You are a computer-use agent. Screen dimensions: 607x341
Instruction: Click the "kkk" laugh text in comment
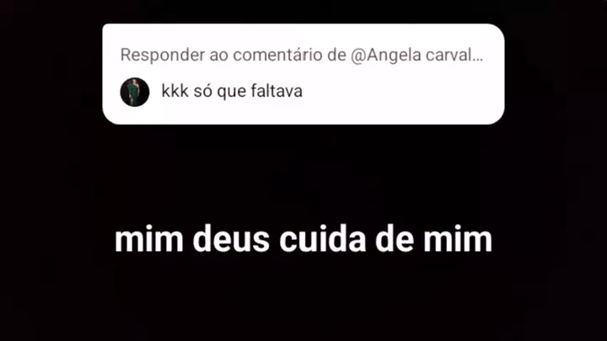(175, 91)
